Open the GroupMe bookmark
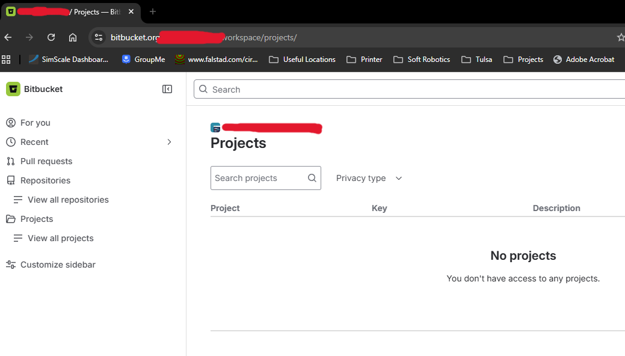625x356 pixels. (144, 60)
